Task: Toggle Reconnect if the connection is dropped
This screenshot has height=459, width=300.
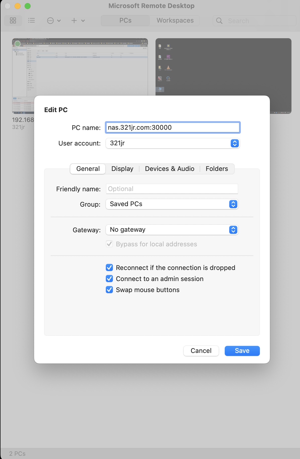Action: [109, 267]
